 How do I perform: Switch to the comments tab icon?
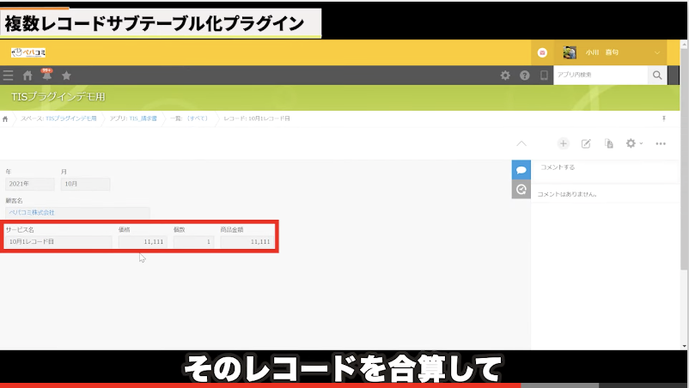521,170
